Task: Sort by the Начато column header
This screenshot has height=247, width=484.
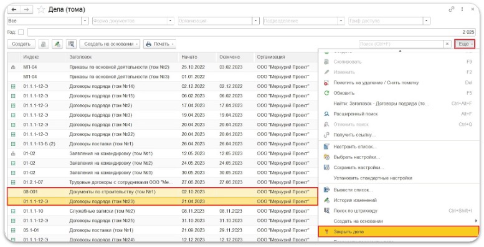Action: [x=197, y=57]
